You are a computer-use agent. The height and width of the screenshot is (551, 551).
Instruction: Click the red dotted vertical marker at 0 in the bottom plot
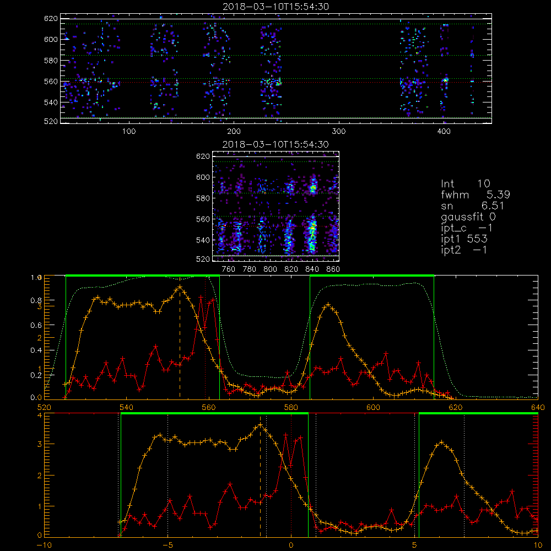pos(291,476)
